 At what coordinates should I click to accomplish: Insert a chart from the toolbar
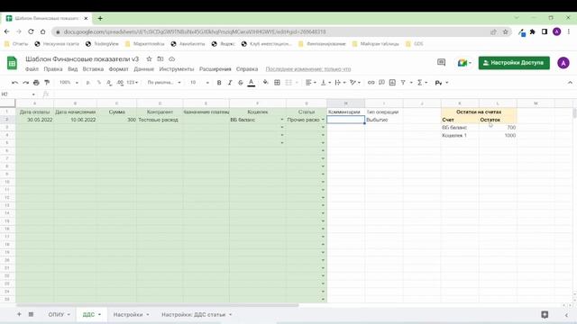click(392, 83)
